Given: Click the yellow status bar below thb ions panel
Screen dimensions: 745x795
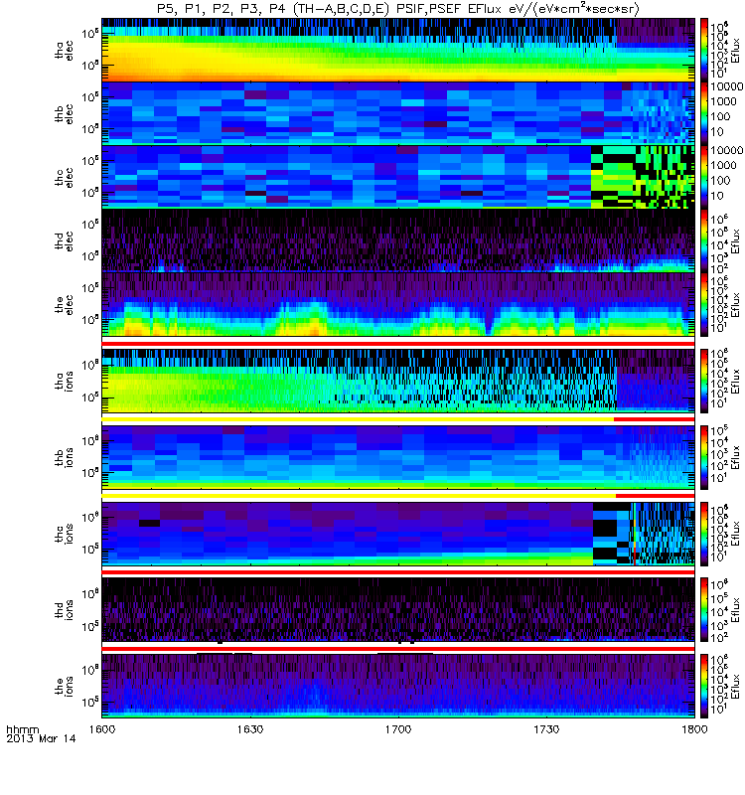Looking at the screenshot, I should click(359, 495).
